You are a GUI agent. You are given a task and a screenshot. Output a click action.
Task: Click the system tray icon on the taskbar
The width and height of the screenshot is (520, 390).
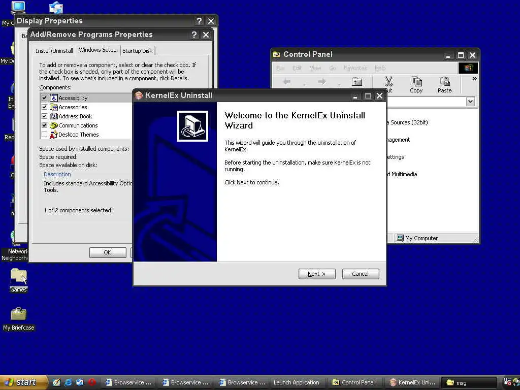(507, 382)
